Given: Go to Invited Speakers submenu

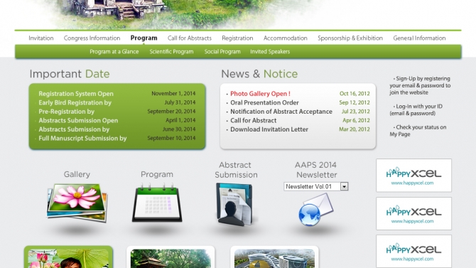Looking at the screenshot, I should tap(270, 52).
